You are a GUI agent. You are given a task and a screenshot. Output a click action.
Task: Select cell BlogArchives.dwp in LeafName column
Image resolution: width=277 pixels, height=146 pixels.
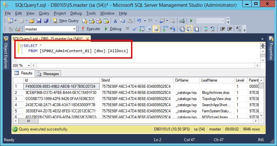point(217,93)
